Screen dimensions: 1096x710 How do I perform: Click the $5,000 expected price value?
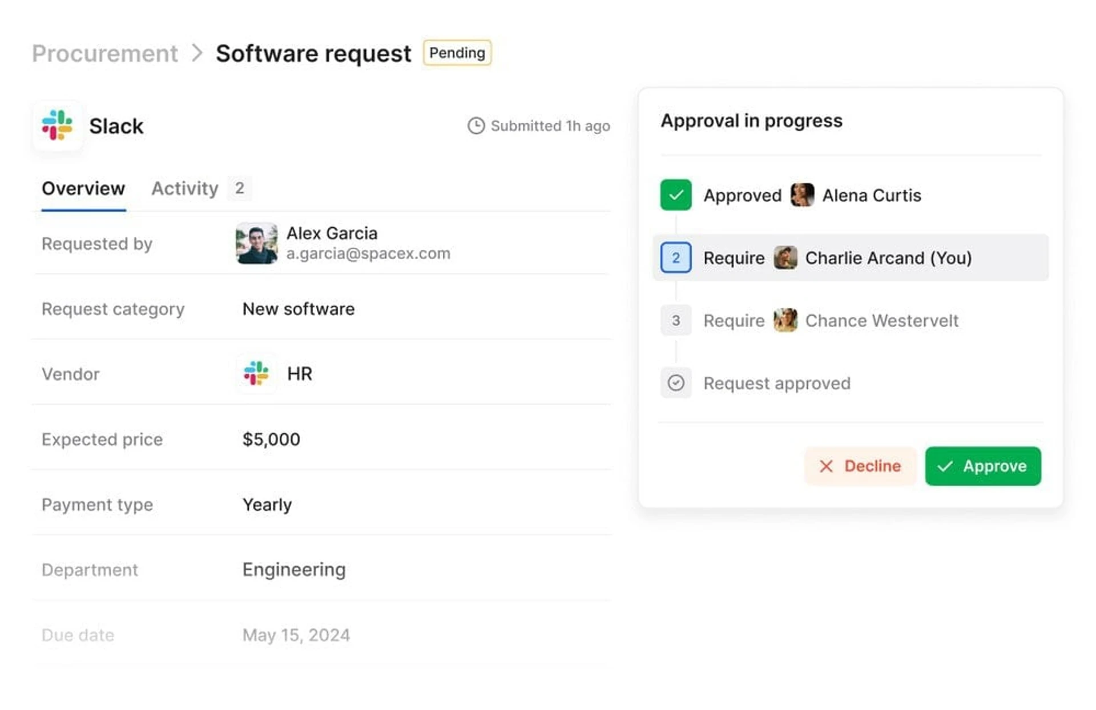coord(271,439)
